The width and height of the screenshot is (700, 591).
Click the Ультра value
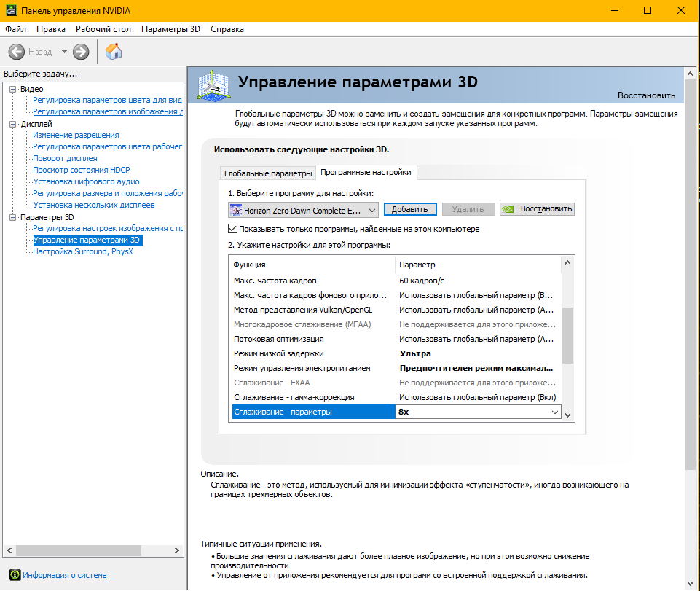415,353
